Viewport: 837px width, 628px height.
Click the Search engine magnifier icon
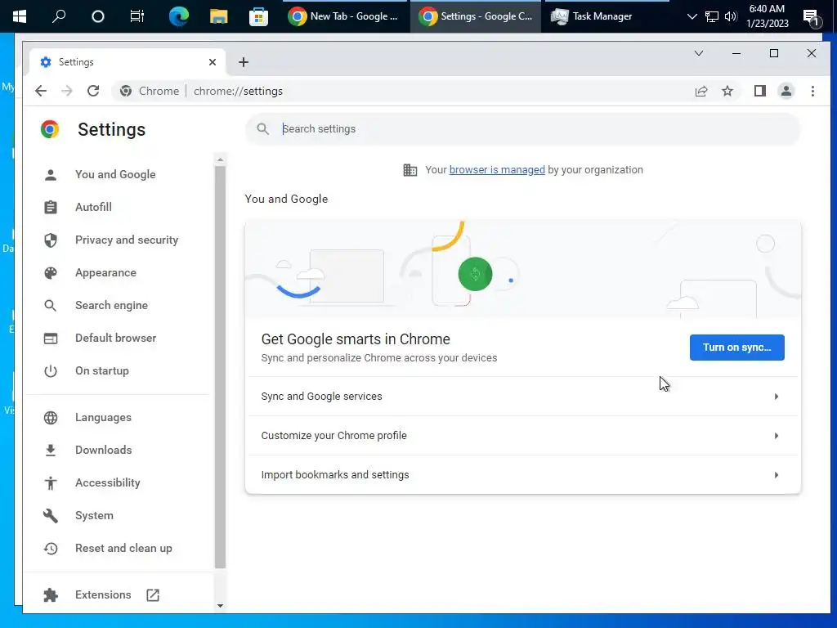pos(50,306)
